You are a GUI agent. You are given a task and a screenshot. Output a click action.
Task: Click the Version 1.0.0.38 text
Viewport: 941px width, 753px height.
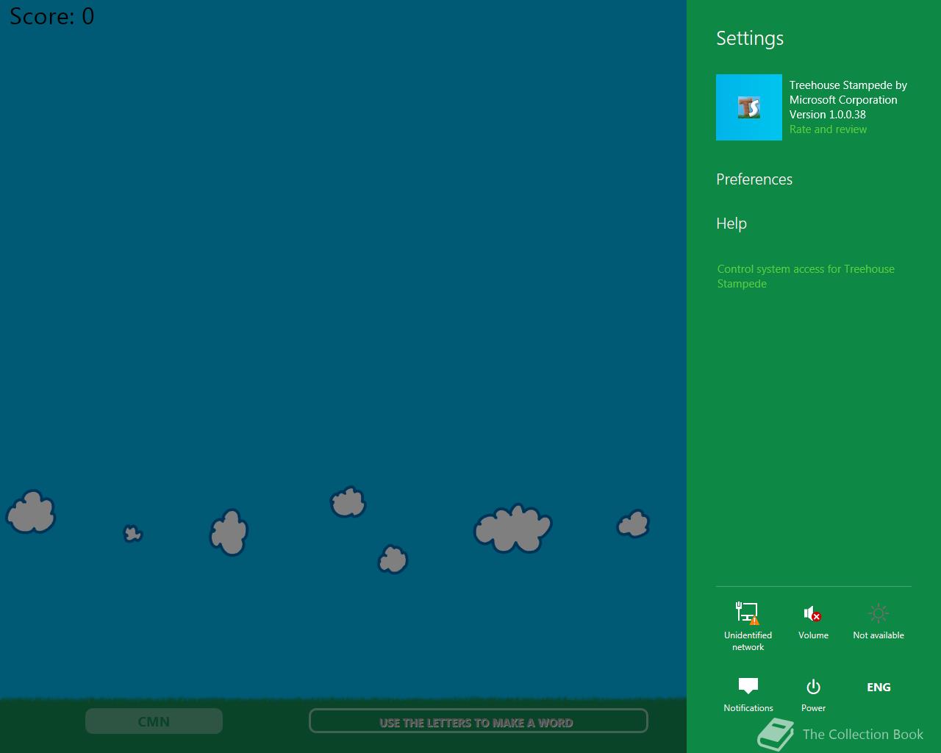click(x=827, y=115)
